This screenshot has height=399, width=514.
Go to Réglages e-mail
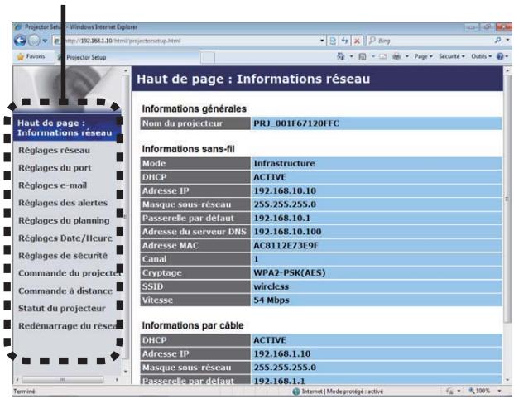pos(52,185)
